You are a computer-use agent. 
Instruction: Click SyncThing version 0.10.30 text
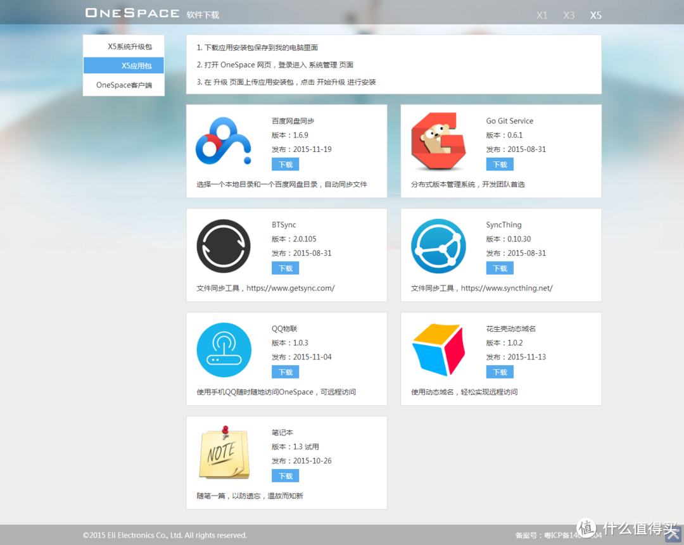point(509,239)
